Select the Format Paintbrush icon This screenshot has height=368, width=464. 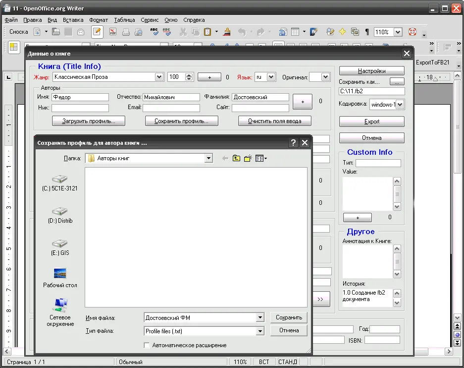point(227,32)
